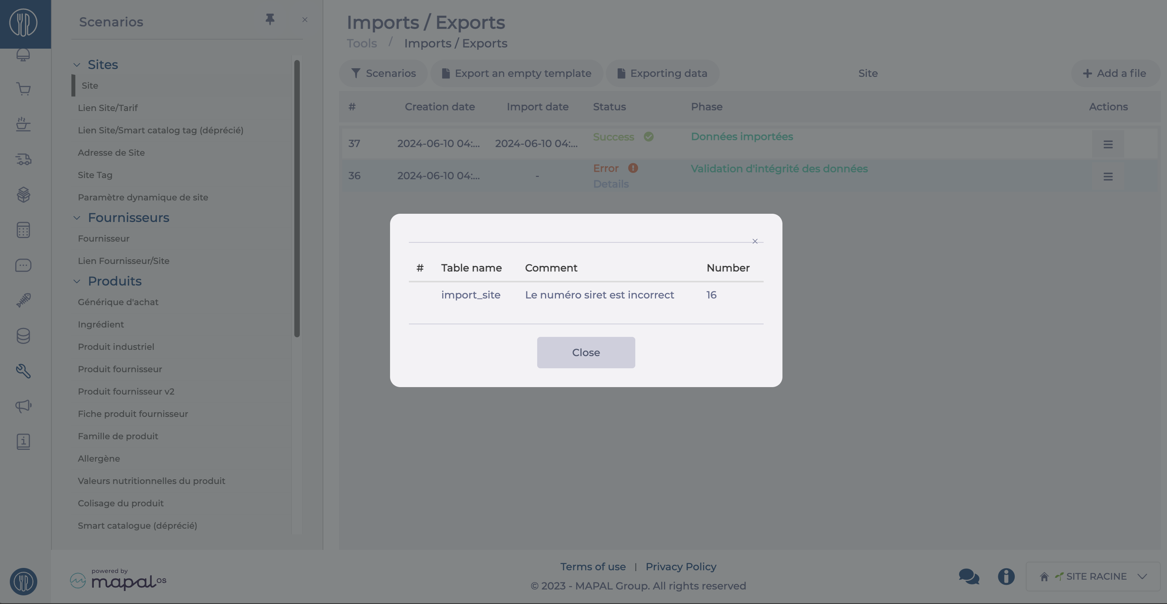The image size is (1167, 604).
Task: Select Site scenario in tree
Action: tap(181, 86)
